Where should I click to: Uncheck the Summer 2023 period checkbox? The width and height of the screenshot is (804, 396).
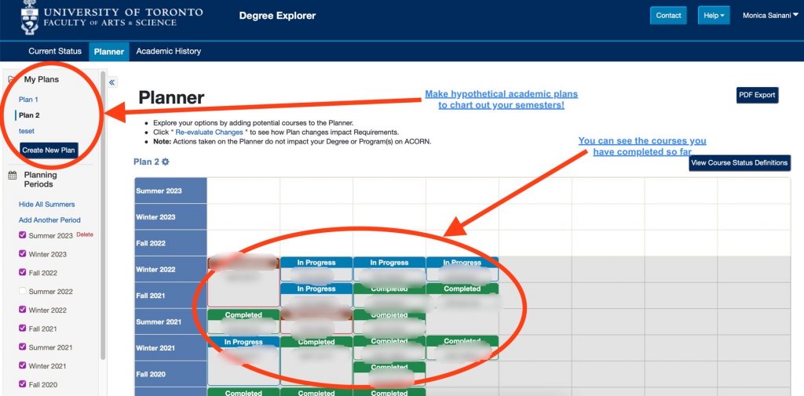point(23,235)
